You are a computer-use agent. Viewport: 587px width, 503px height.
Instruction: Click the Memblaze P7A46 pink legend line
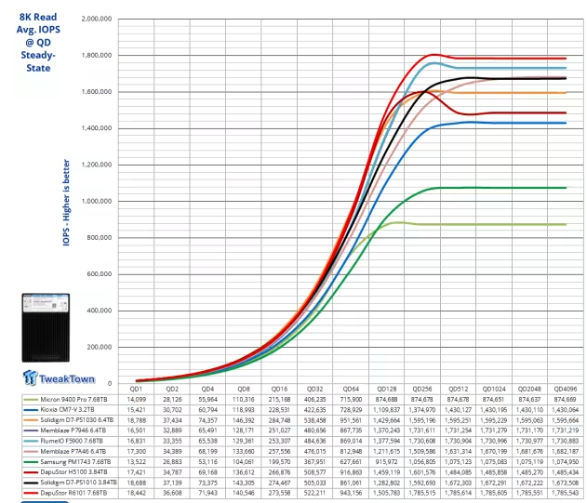pyautogui.click(x=31, y=452)
